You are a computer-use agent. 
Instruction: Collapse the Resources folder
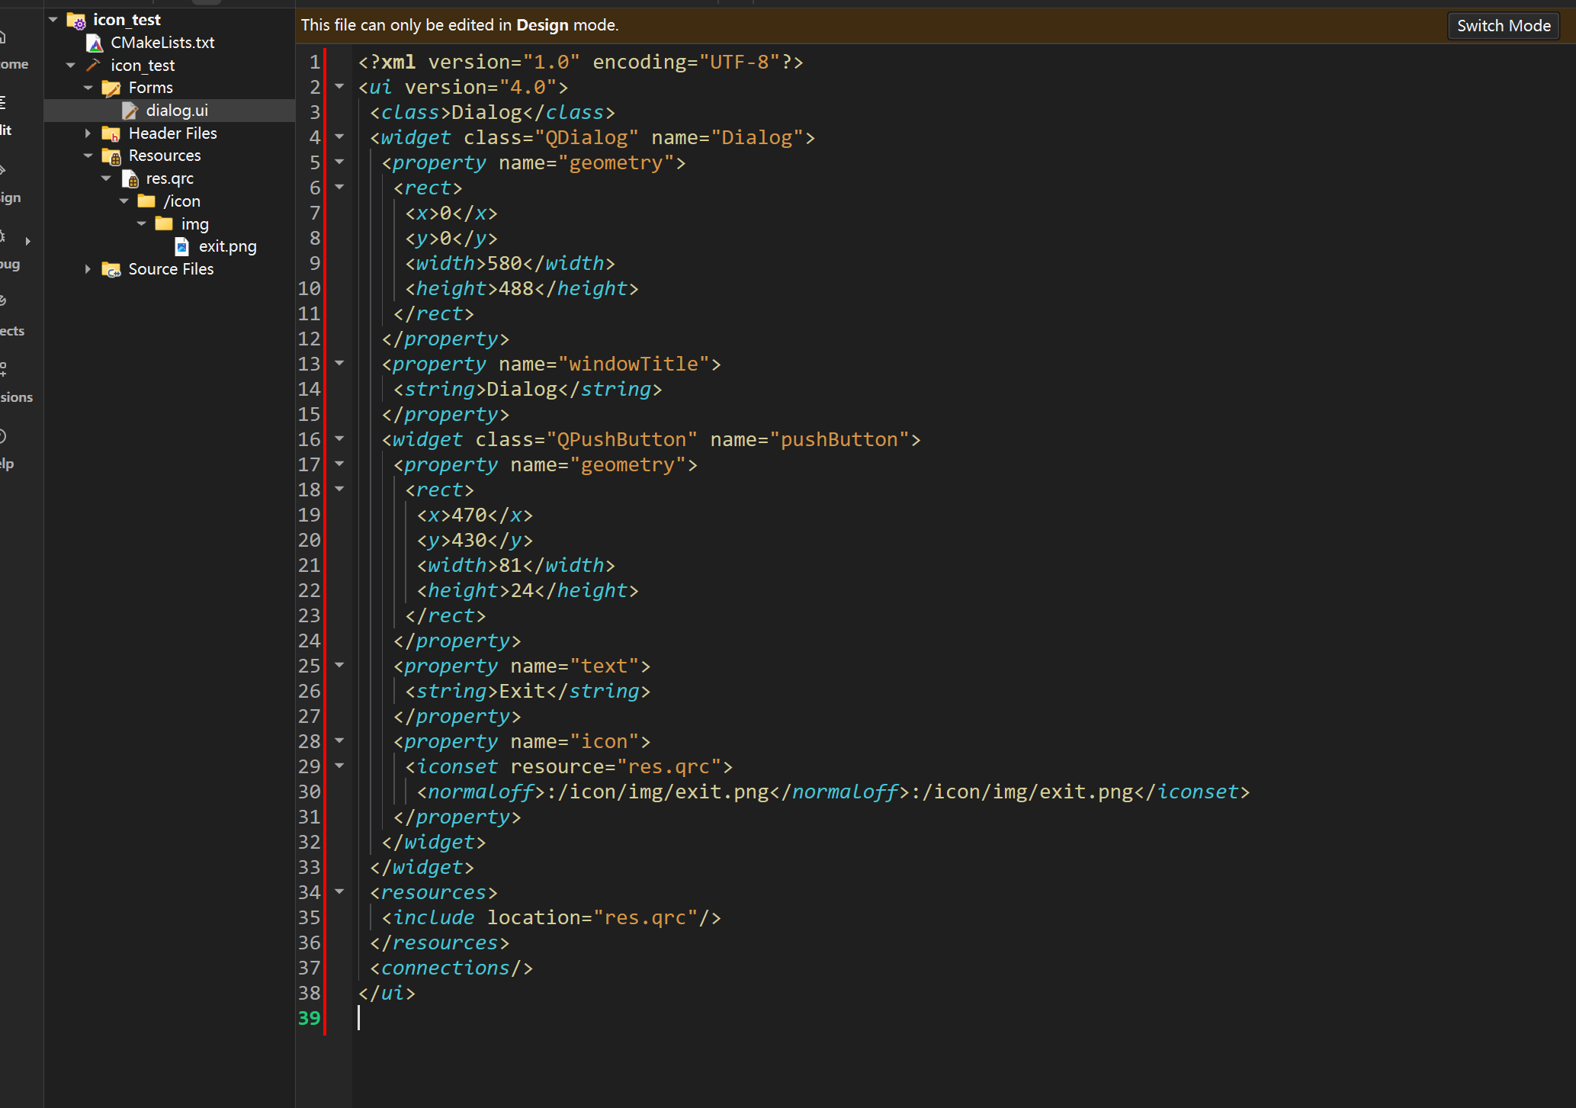click(x=88, y=156)
